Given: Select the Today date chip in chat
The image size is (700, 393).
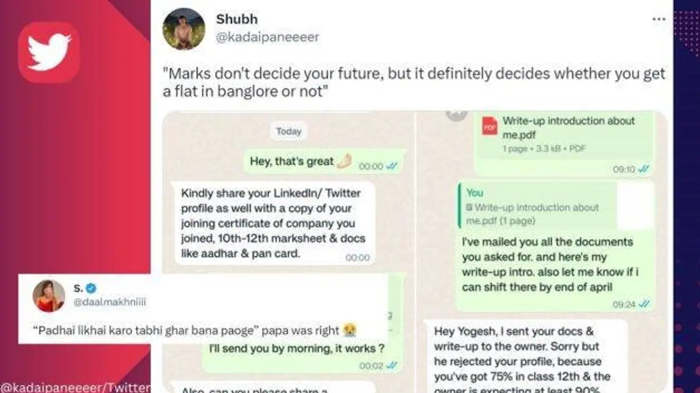Looking at the screenshot, I should pyautogui.click(x=288, y=132).
